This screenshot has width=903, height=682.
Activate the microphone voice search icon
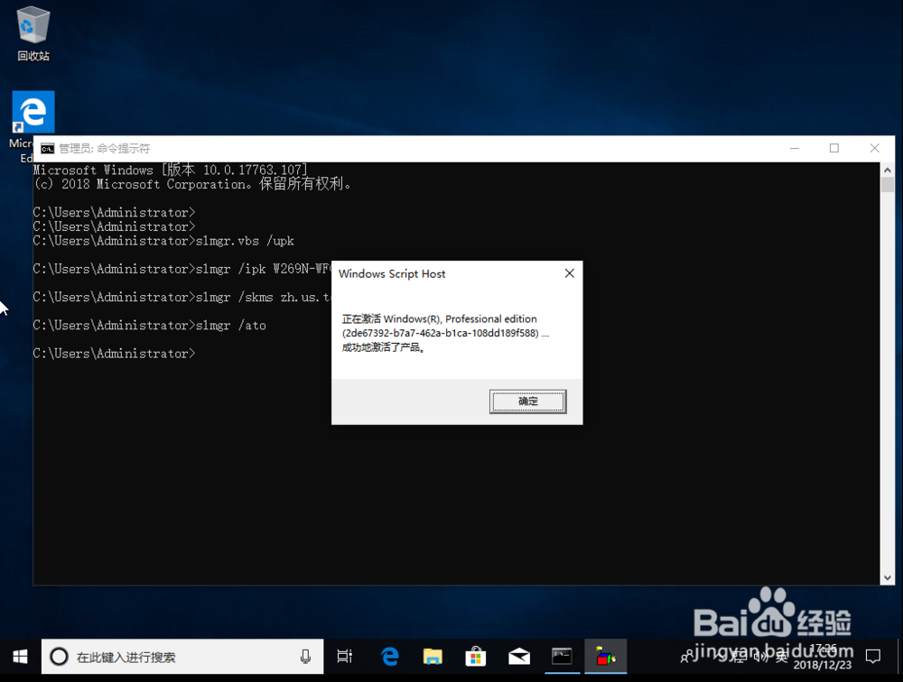(x=305, y=657)
